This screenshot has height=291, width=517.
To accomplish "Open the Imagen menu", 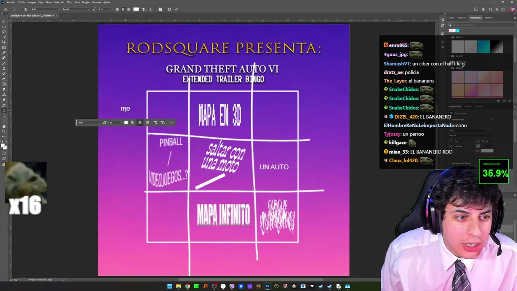I will coord(32,2).
